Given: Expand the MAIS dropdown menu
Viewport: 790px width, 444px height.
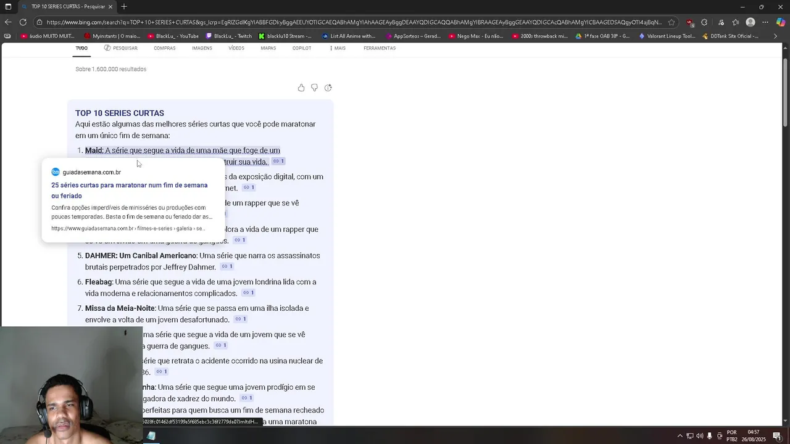Looking at the screenshot, I should click(338, 48).
